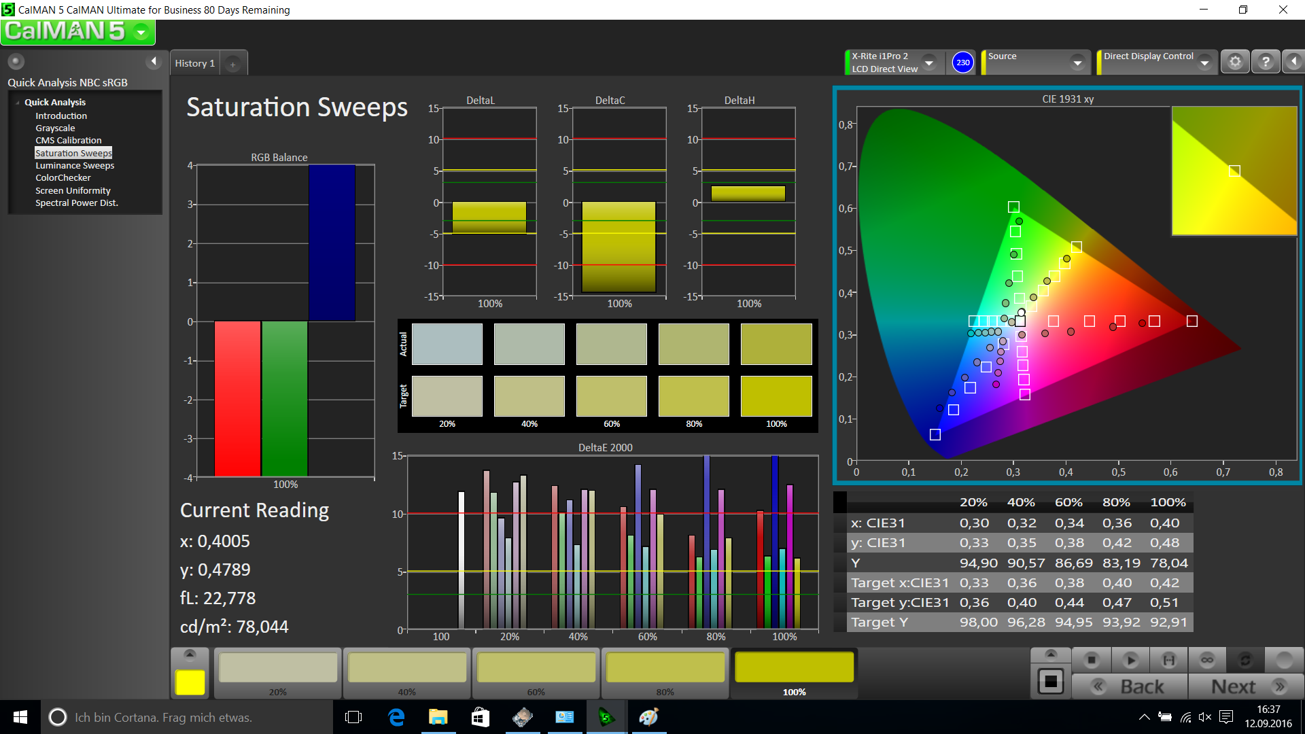Click the single bracket read icon
The height and width of the screenshot is (734, 1305).
(x=1168, y=659)
